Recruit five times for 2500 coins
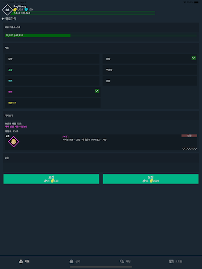 [150, 179]
